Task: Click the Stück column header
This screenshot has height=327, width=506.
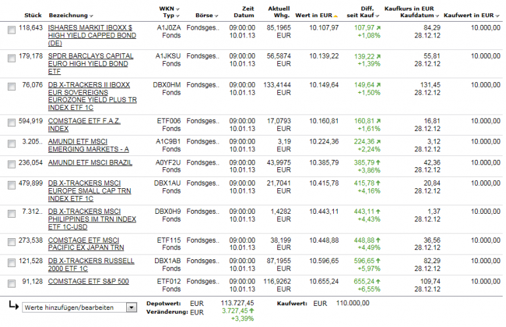Action: tap(33, 16)
